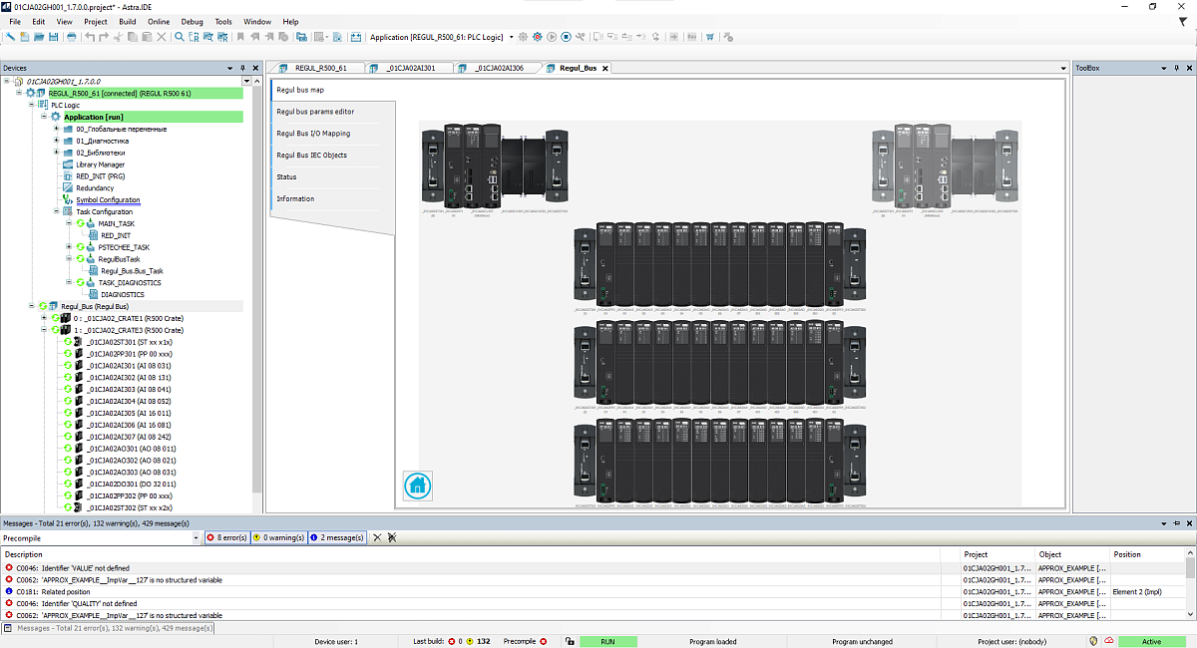The height and width of the screenshot is (648, 1197).
Task: Toggle the 8 error(s) filter
Action: [x=226, y=537]
